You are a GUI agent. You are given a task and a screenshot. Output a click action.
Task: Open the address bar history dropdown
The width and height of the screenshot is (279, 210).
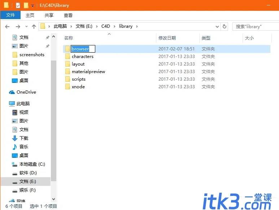point(217,27)
